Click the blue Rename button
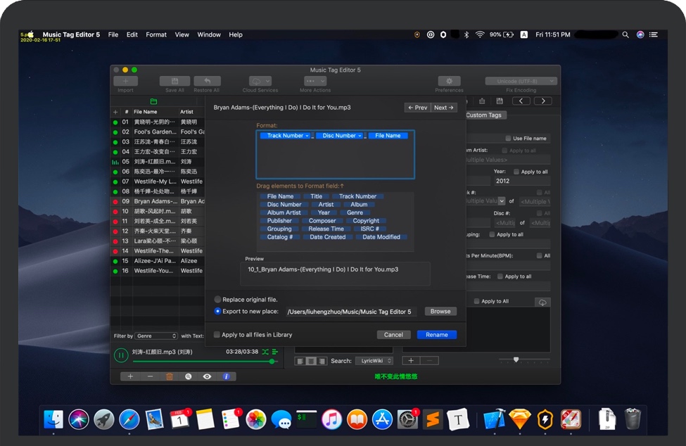The width and height of the screenshot is (686, 446). coord(436,335)
